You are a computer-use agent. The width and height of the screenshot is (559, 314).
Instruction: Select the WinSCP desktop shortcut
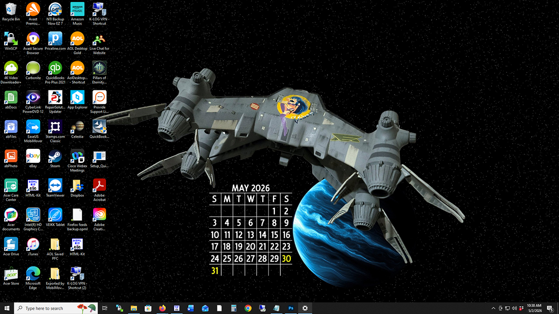tap(11, 41)
